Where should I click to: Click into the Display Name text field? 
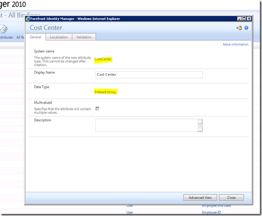pyautogui.click(x=149, y=75)
